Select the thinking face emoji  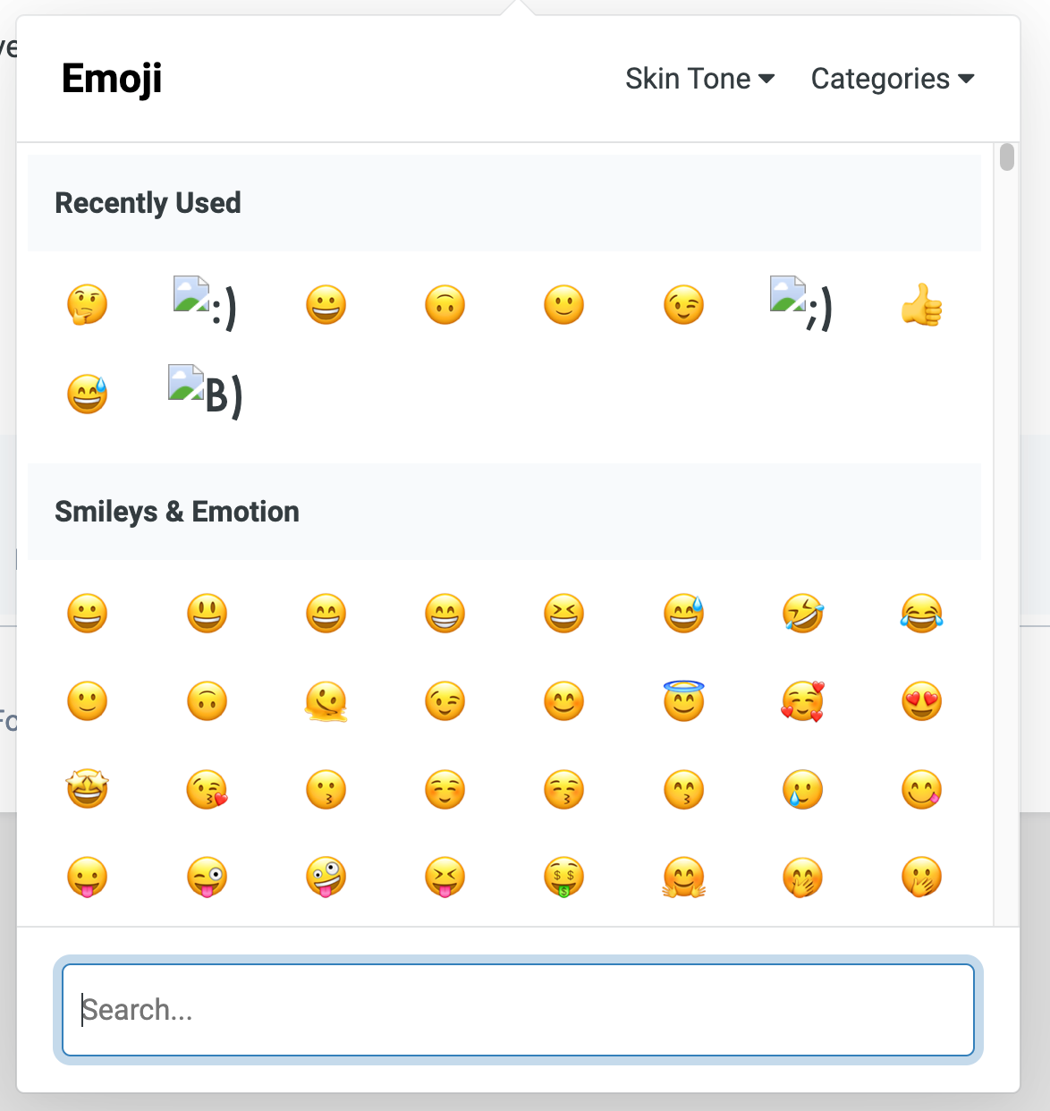click(87, 304)
